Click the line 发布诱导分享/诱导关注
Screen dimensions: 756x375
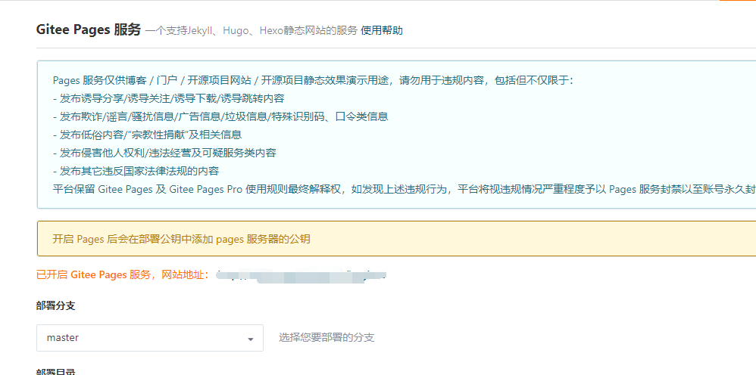(x=168, y=99)
